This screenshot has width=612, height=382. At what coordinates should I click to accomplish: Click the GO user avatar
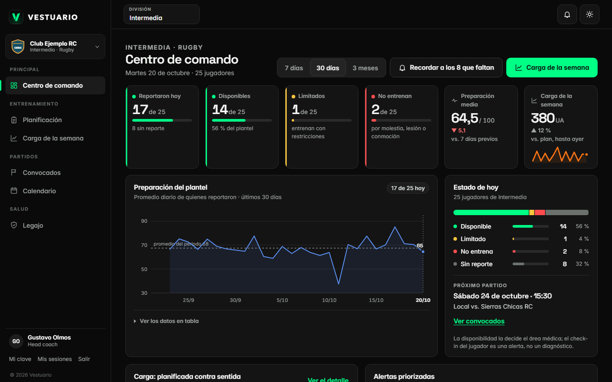[16, 341]
